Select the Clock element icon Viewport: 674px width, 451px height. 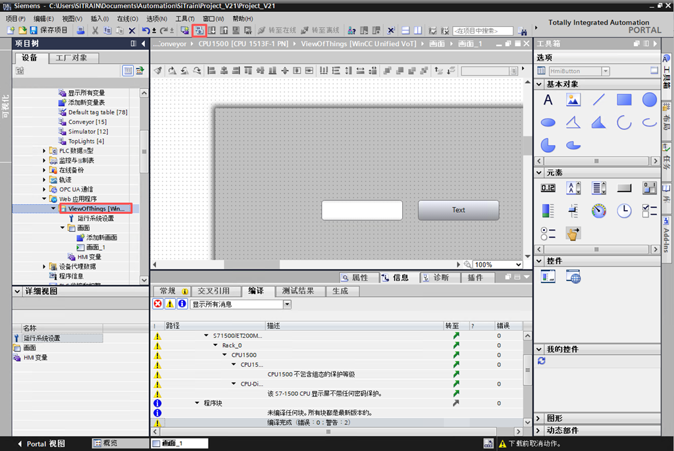[624, 211]
